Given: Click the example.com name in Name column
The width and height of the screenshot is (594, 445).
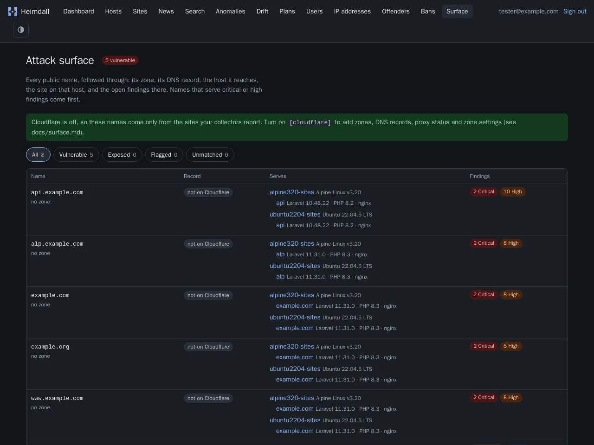Looking at the screenshot, I should (x=50, y=295).
